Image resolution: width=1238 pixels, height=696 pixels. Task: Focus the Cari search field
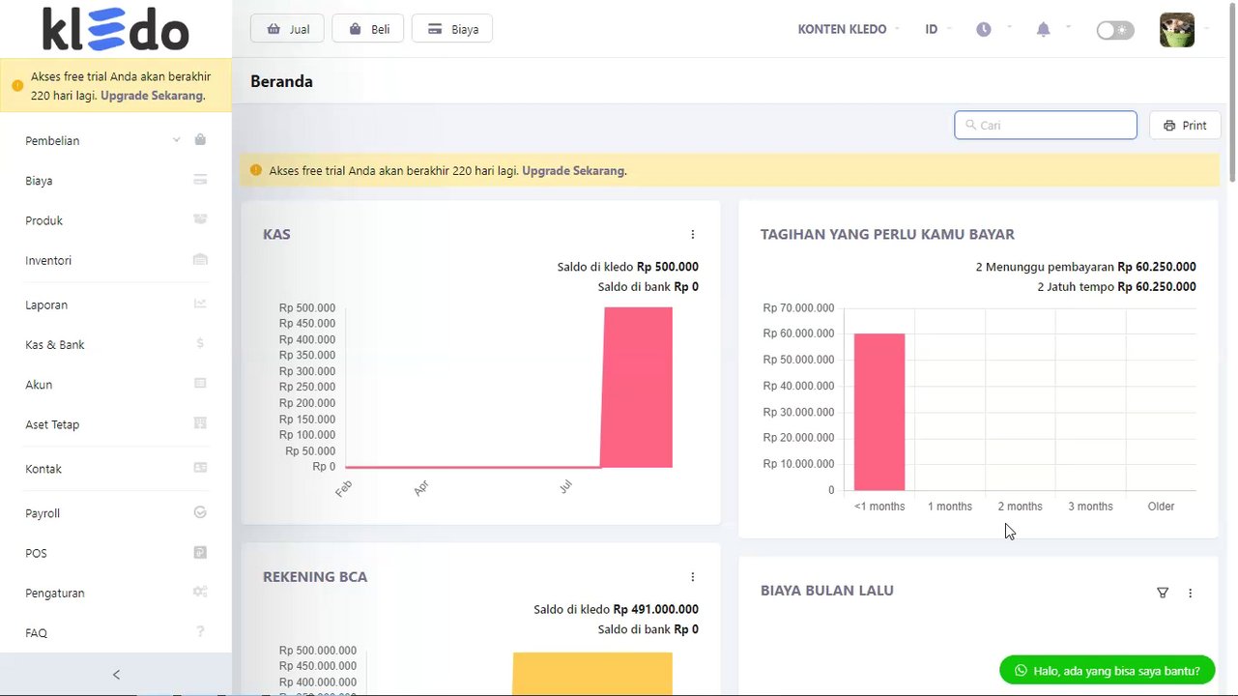click(x=1046, y=126)
